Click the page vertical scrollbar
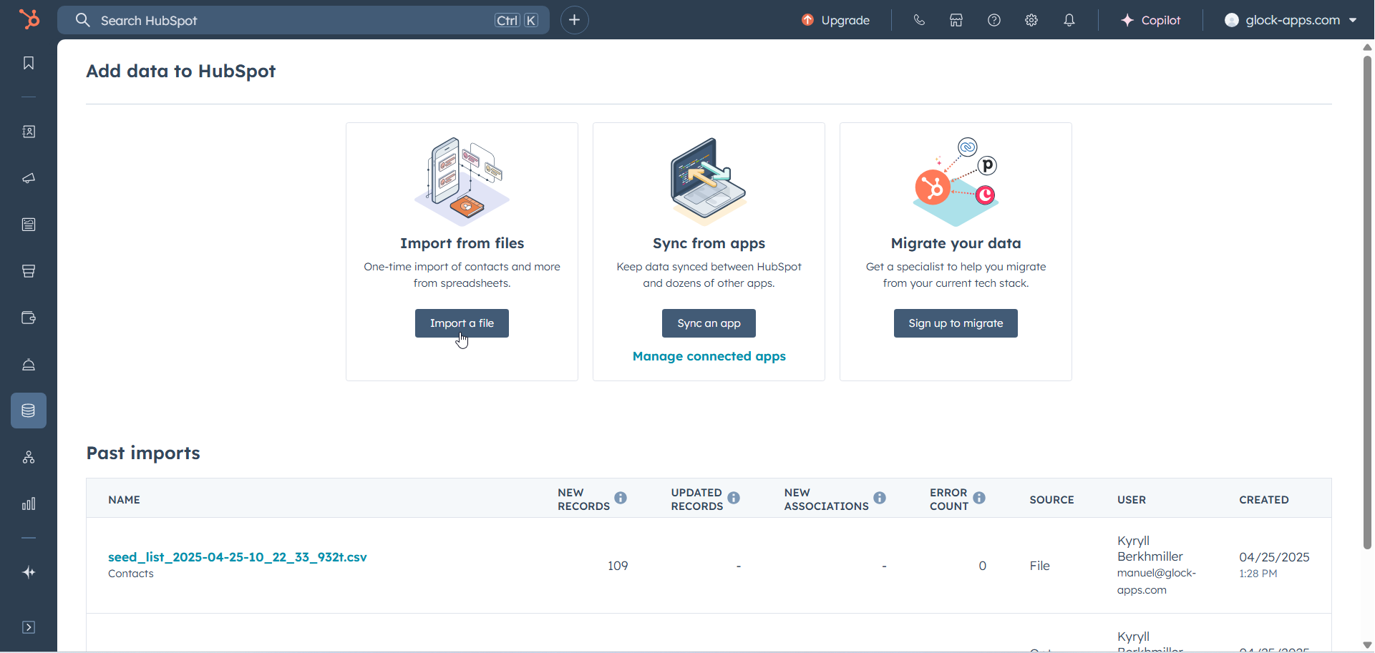This screenshot has height=653, width=1375. click(1367, 302)
